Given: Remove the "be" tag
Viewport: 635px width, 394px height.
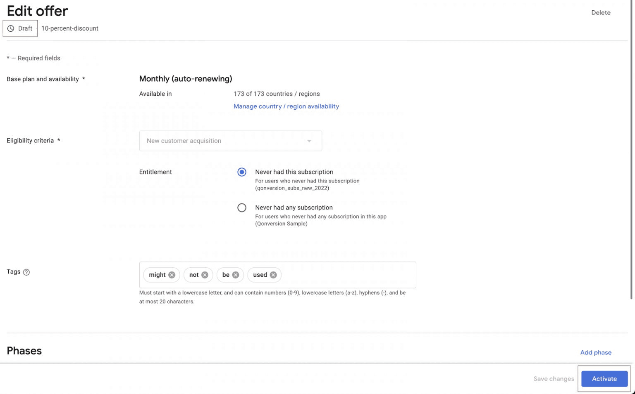Looking at the screenshot, I should tap(235, 275).
